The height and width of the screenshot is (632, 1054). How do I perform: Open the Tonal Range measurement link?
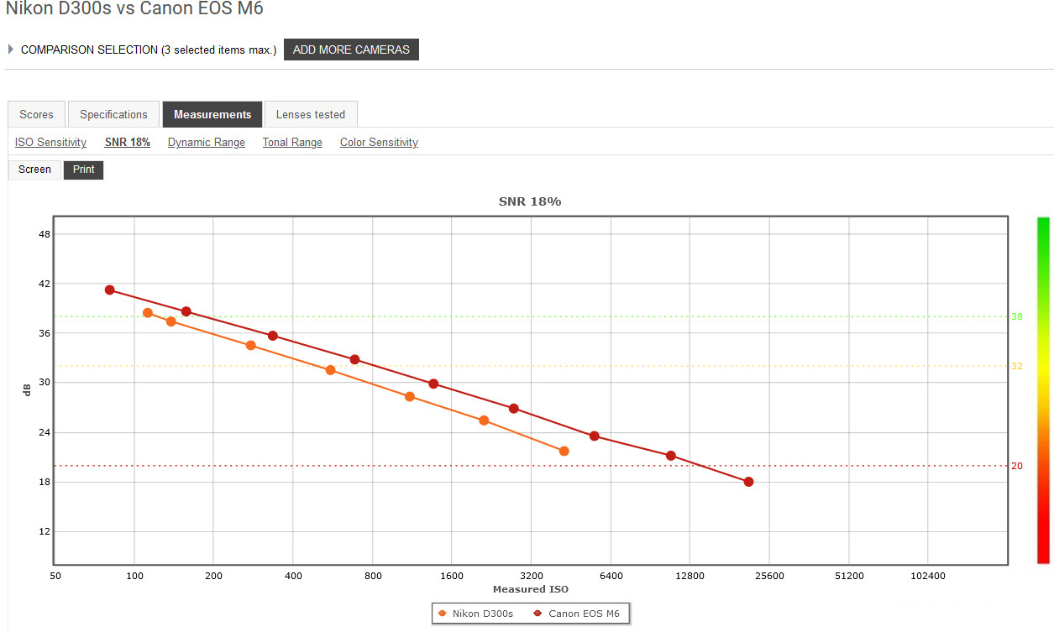point(292,143)
